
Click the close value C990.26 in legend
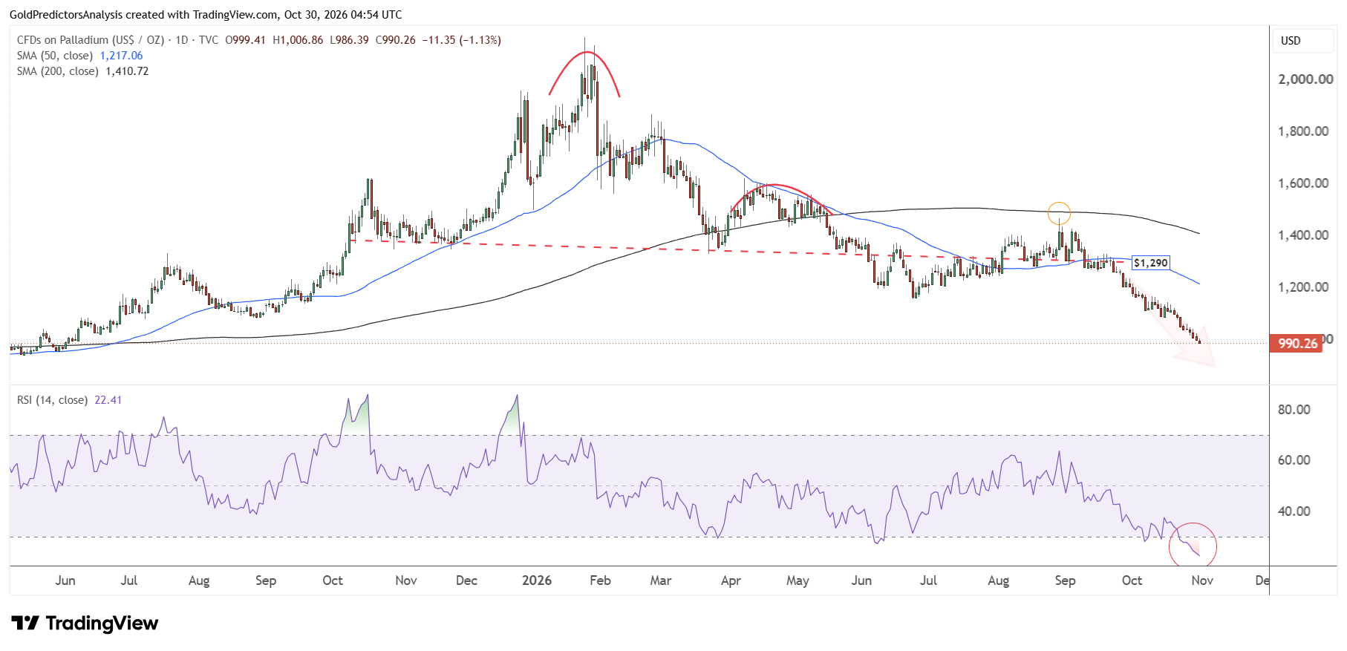tap(395, 40)
